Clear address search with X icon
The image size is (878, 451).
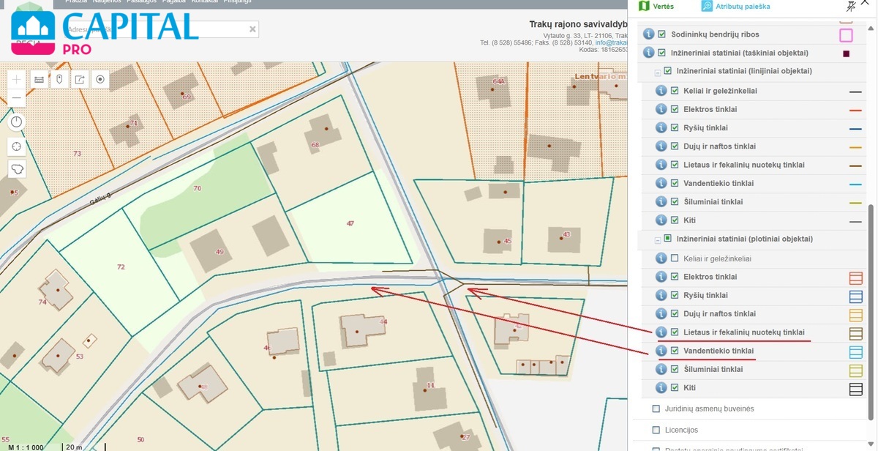pyautogui.click(x=252, y=29)
